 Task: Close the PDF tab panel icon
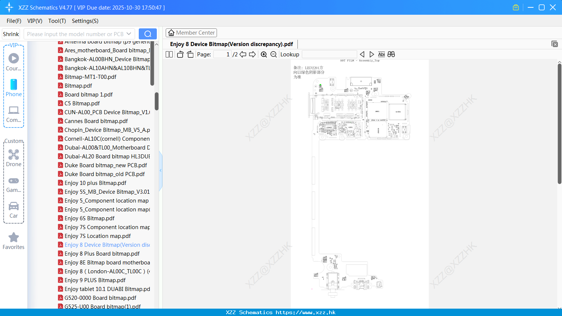point(555,44)
